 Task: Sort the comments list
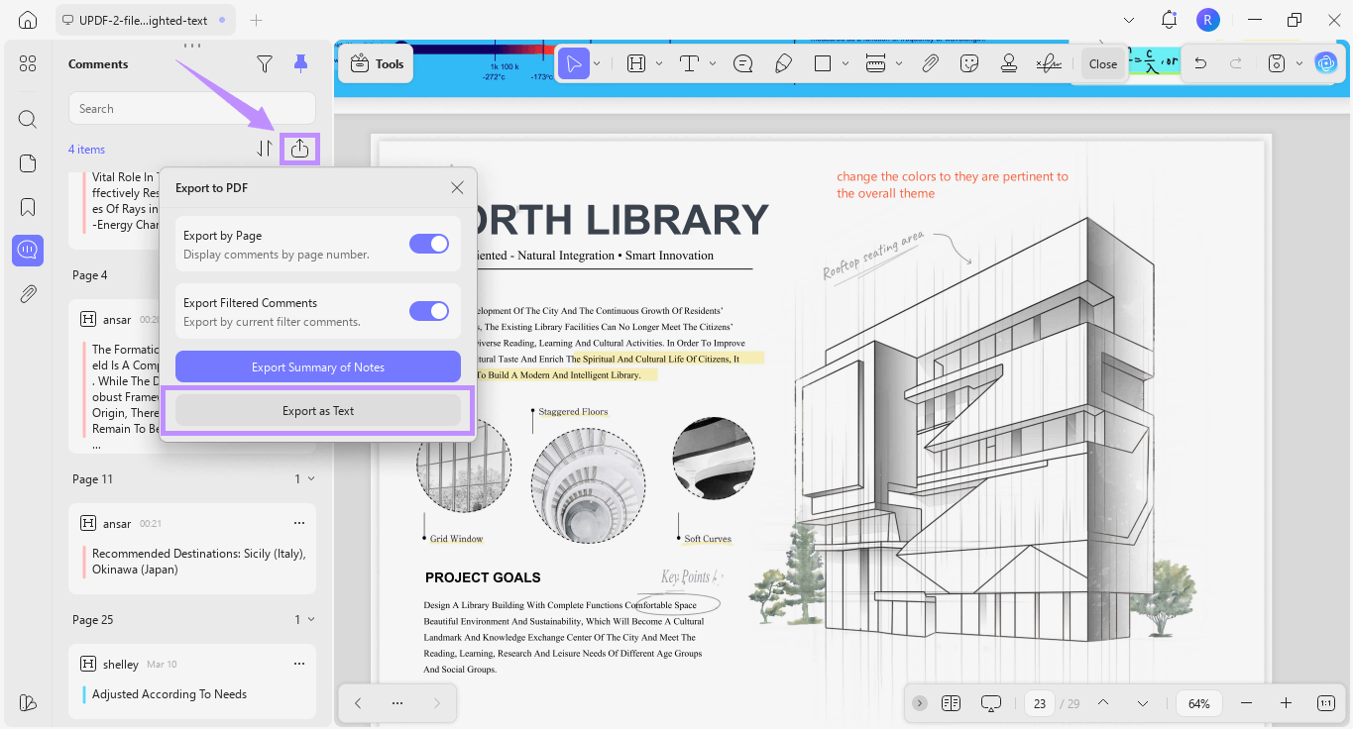click(x=265, y=149)
